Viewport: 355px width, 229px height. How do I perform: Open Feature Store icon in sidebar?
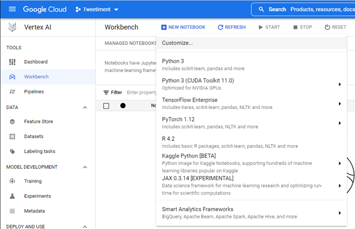click(12, 122)
